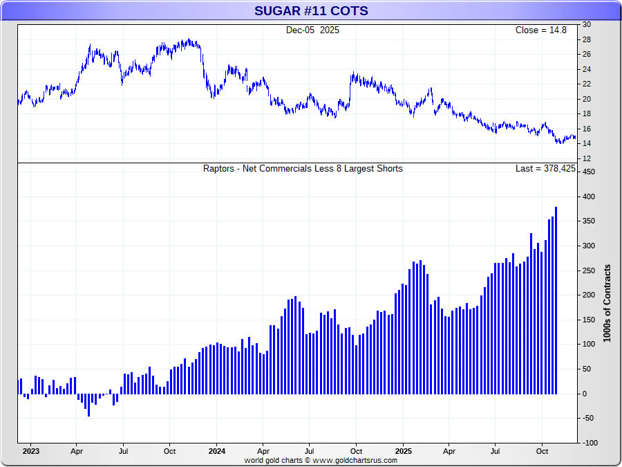Click the 2025 year label on x-axis

pos(403,451)
